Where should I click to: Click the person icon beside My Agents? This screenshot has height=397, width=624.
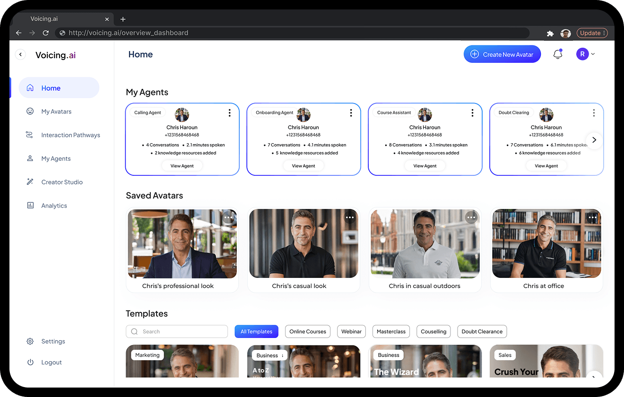(30, 158)
